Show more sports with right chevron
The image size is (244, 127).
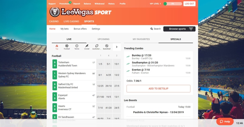tap(117, 47)
